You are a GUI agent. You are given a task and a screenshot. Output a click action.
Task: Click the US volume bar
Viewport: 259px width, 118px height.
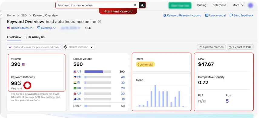click(x=98, y=72)
